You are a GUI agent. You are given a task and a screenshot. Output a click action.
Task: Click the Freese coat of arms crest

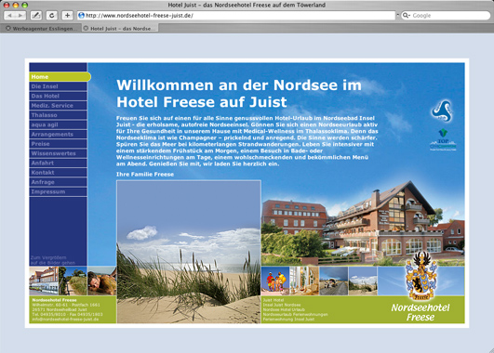[x=421, y=276]
